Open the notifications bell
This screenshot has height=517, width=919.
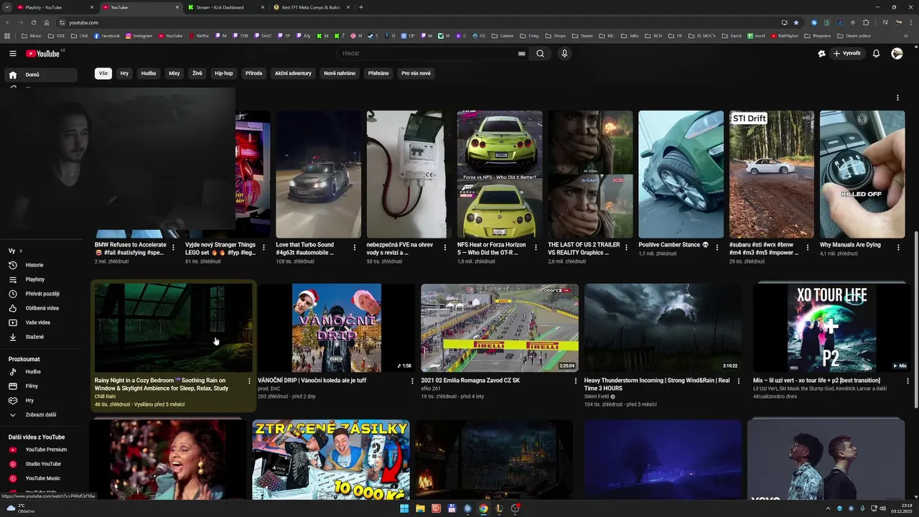coord(876,53)
